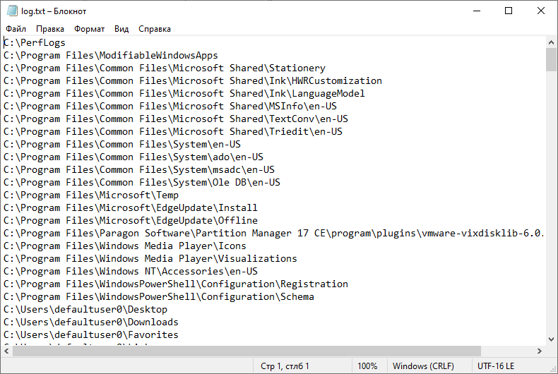The width and height of the screenshot is (558, 374).
Task: Open the Формат menu
Action: [89, 29]
